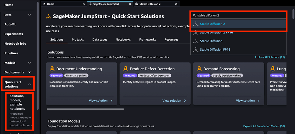Click the Document Understanding card title

click(79, 69)
